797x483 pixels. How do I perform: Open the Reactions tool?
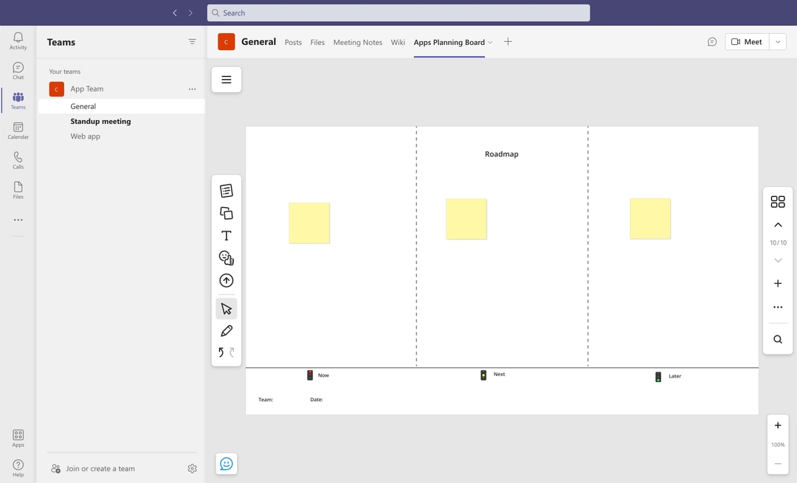click(x=226, y=258)
